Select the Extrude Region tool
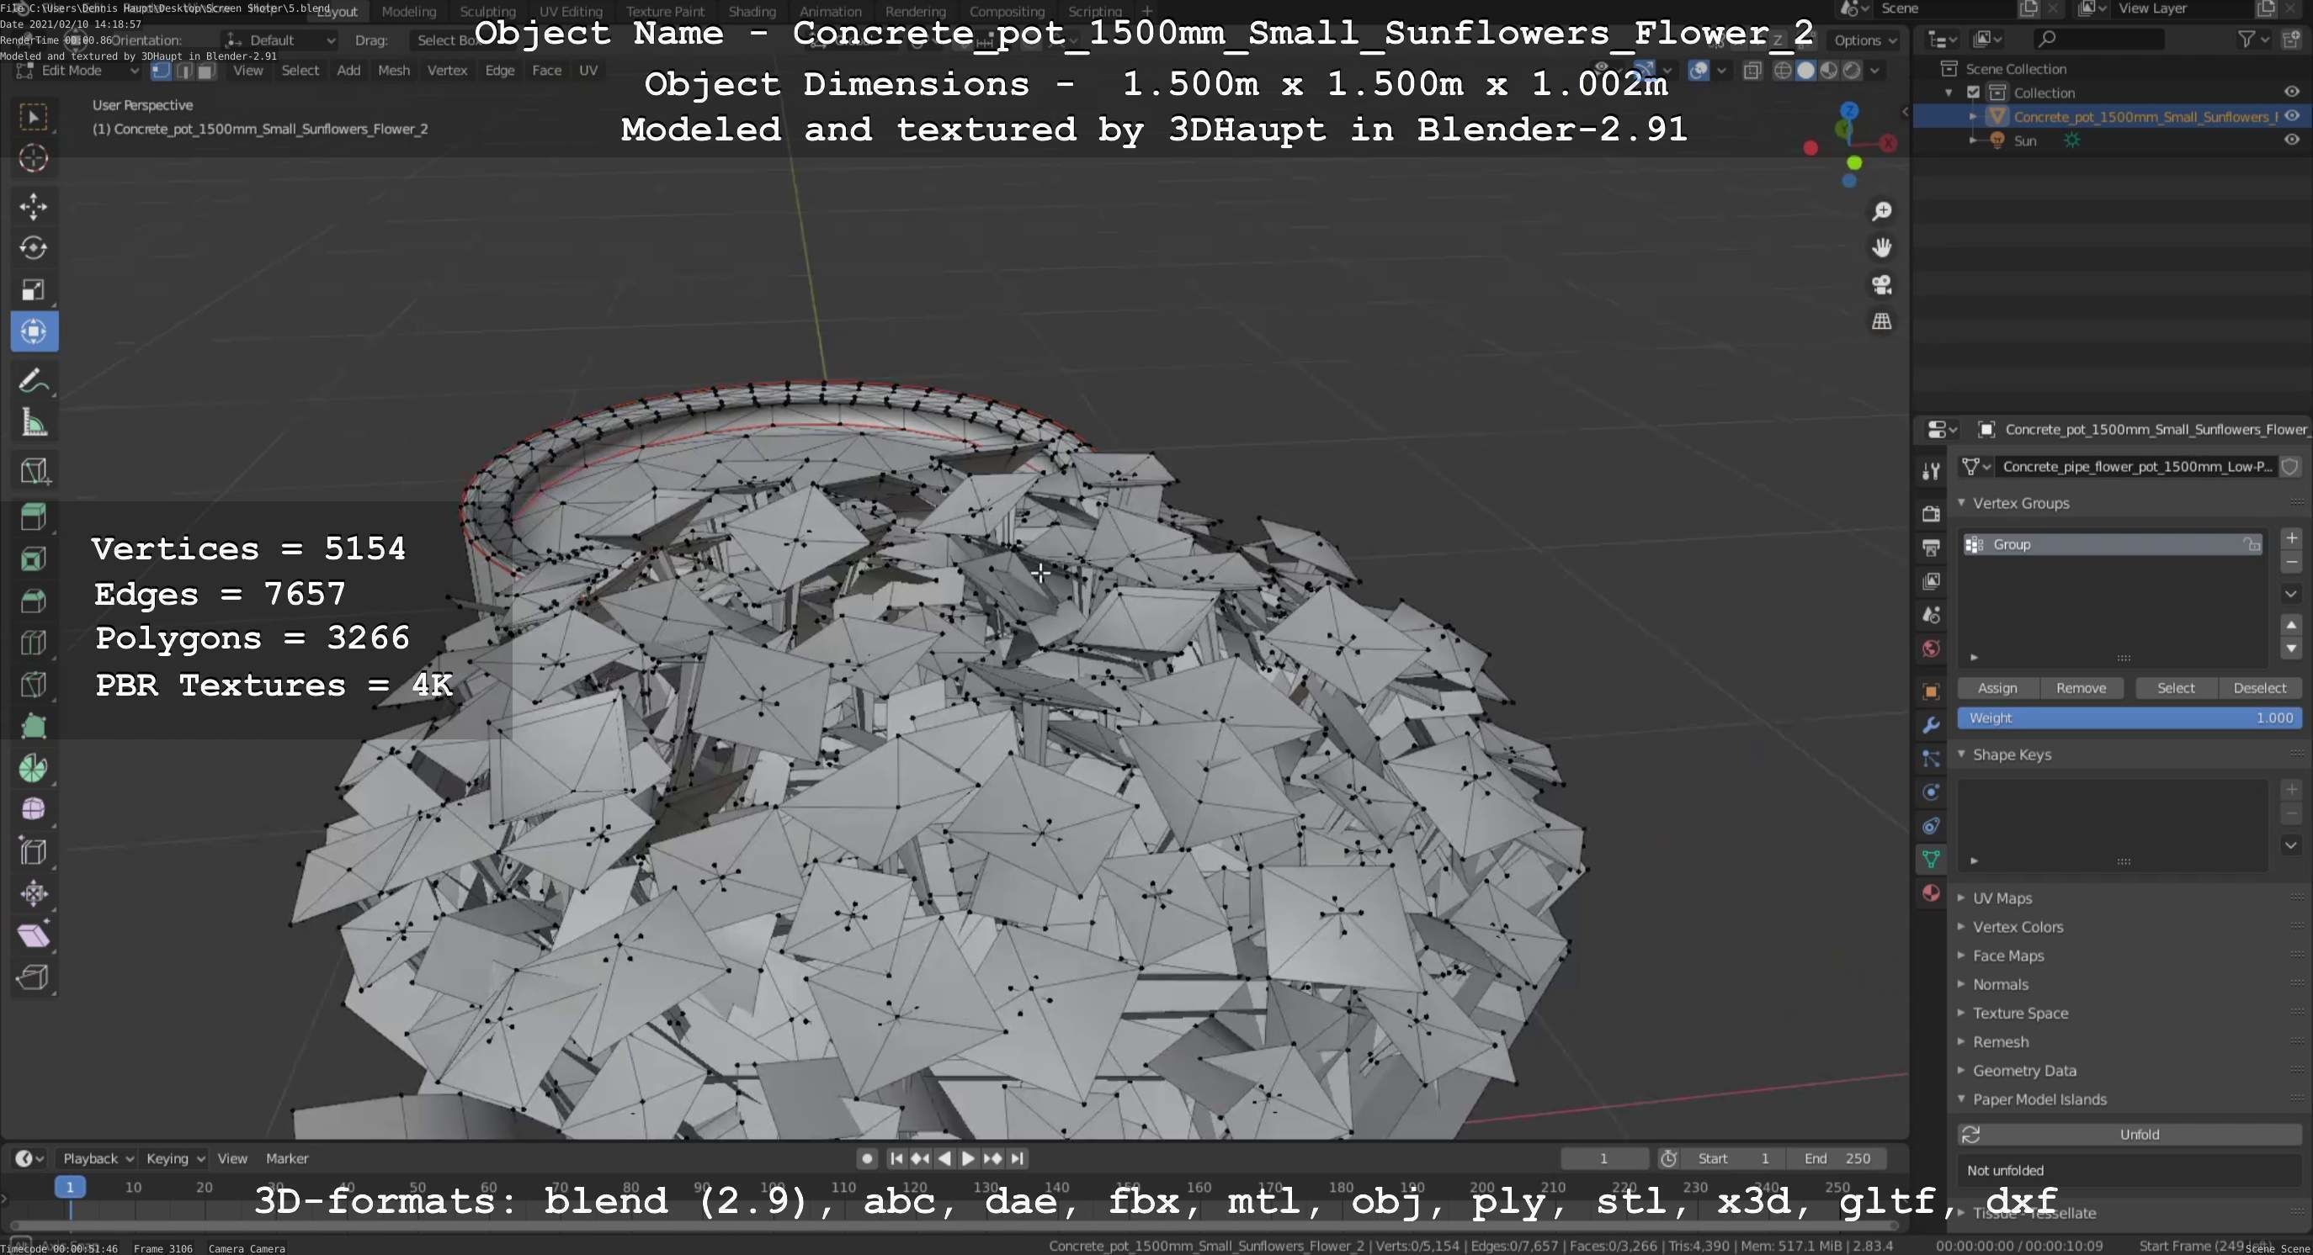Image resolution: width=2313 pixels, height=1255 pixels. tap(33, 516)
